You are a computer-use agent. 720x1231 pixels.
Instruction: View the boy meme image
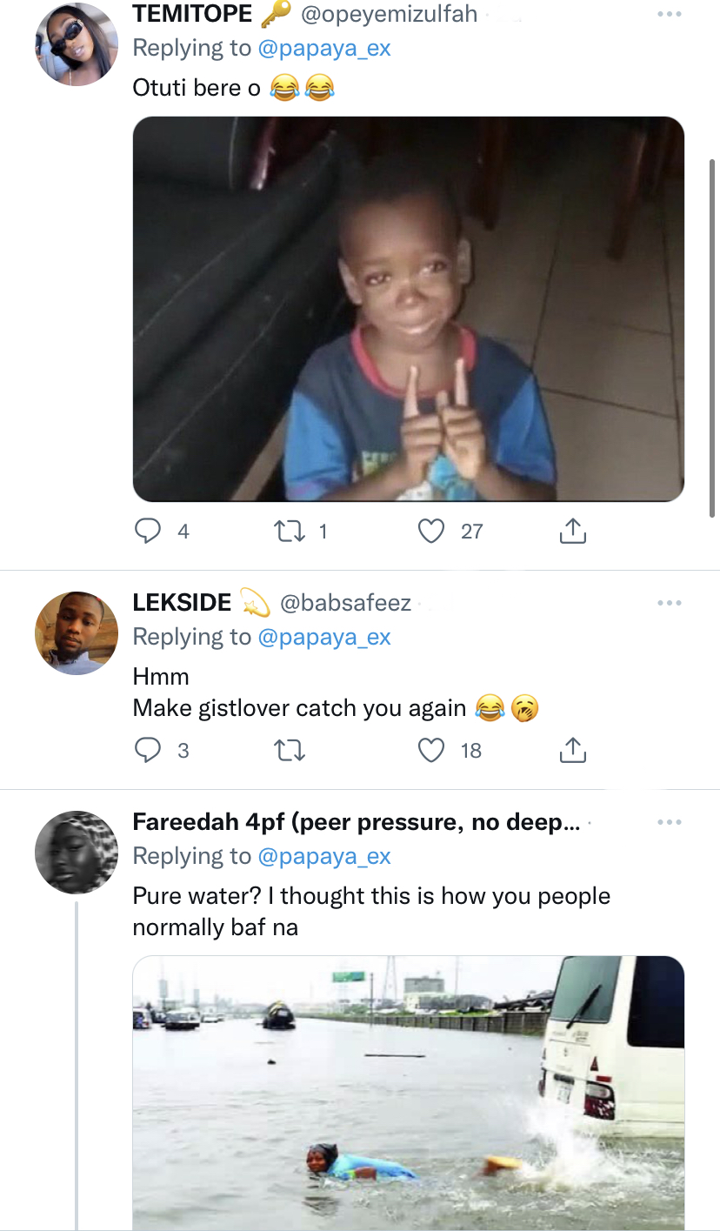tap(409, 309)
